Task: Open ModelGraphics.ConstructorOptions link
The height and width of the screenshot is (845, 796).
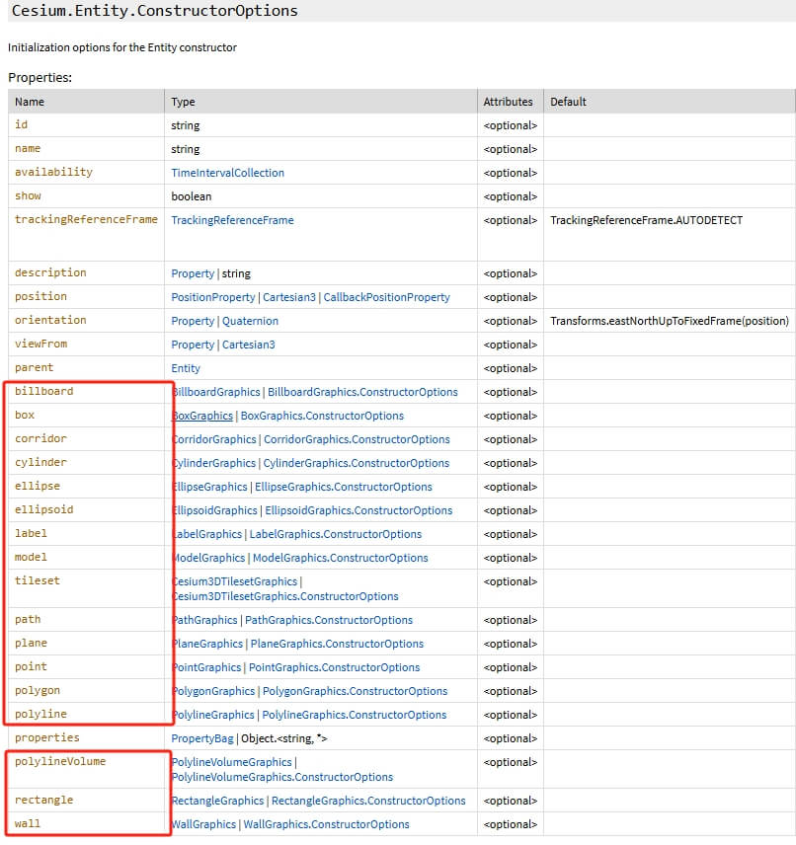Action: click(x=341, y=559)
